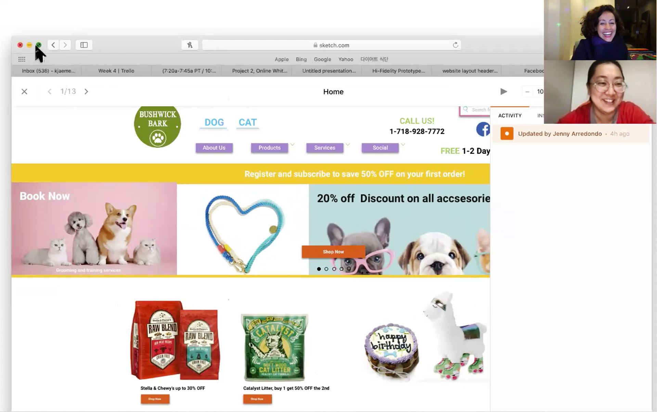Click the sketch.com address bar
This screenshot has width=657, height=412.
(x=331, y=45)
